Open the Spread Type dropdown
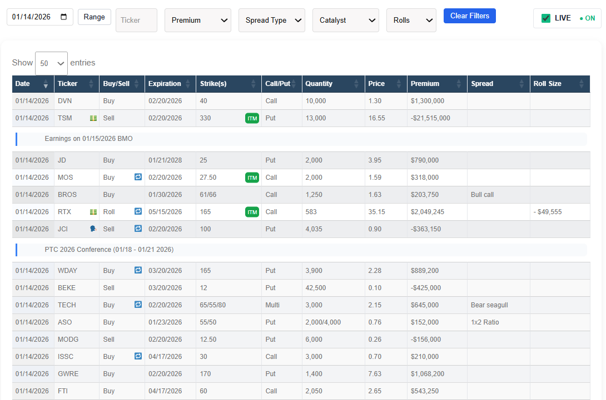Viewport: 606px width, 400px height. pos(271,20)
